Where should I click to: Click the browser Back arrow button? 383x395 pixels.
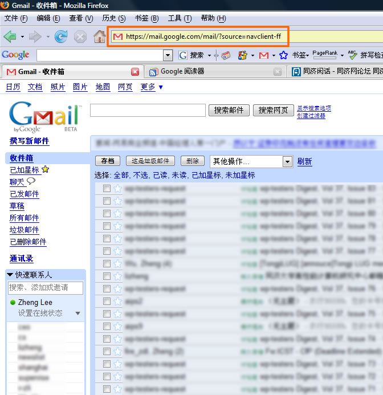10,37
